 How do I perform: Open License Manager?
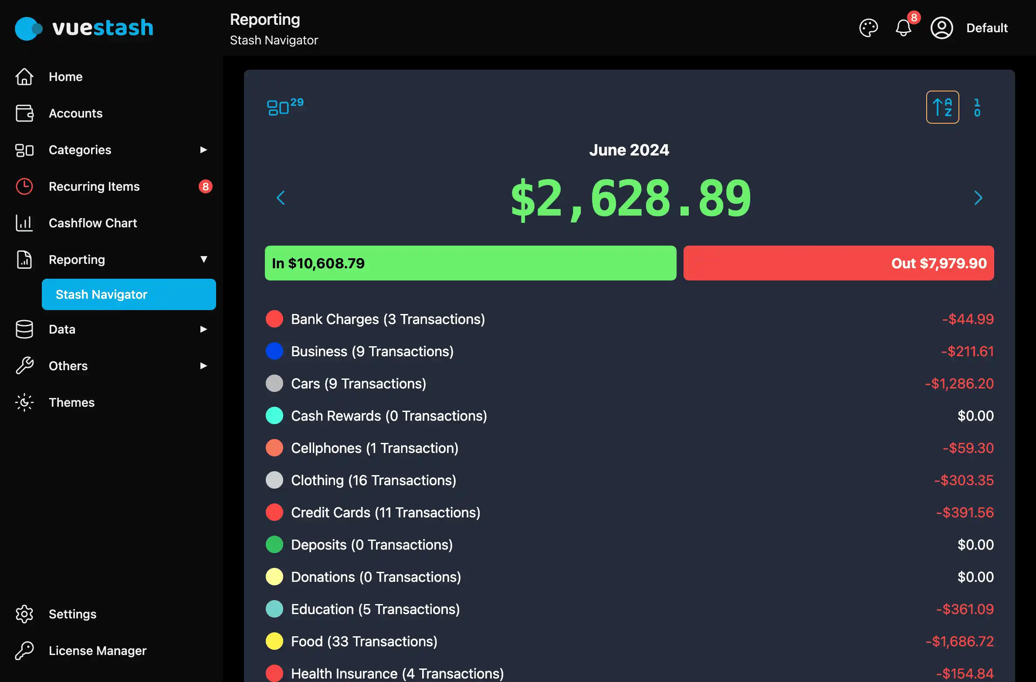[98, 650]
